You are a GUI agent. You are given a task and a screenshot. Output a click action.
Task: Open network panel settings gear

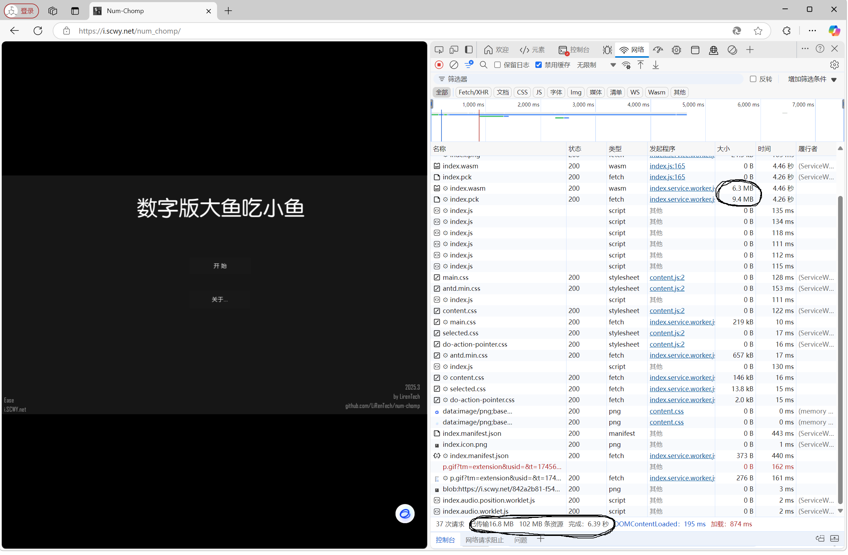pos(835,65)
